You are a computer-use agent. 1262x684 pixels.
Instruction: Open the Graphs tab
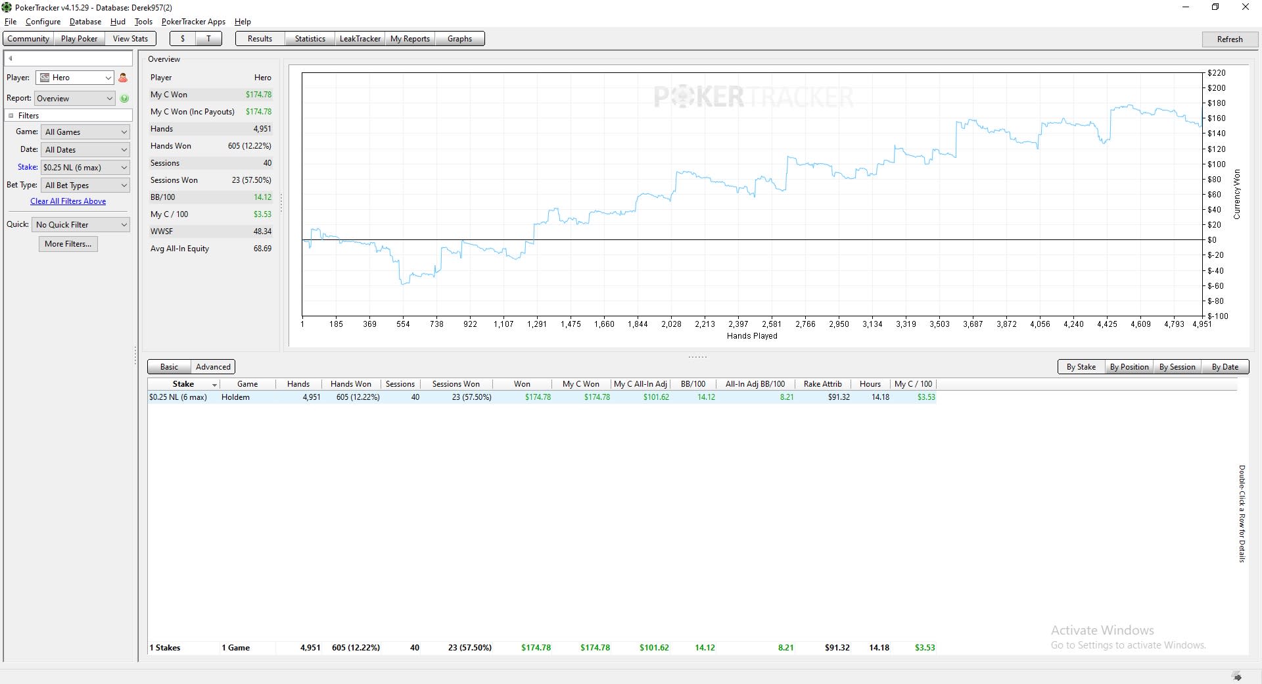point(459,39)
